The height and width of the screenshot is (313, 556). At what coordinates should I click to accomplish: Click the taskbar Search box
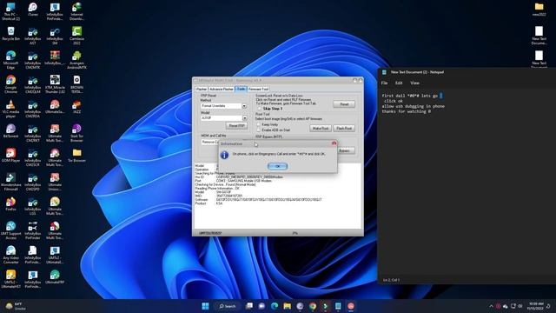coord(228,306)
